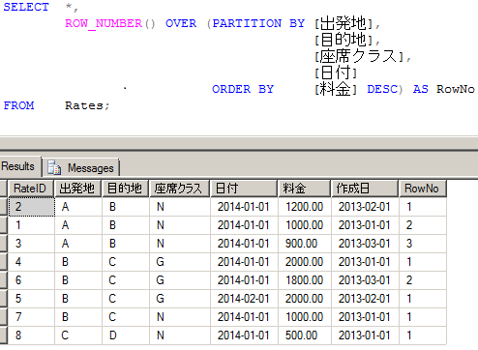Select the 作成日 cell showing 2013-02-01 for RateID 2
Viewport: 478px width, 350px height.
point(365,207)
